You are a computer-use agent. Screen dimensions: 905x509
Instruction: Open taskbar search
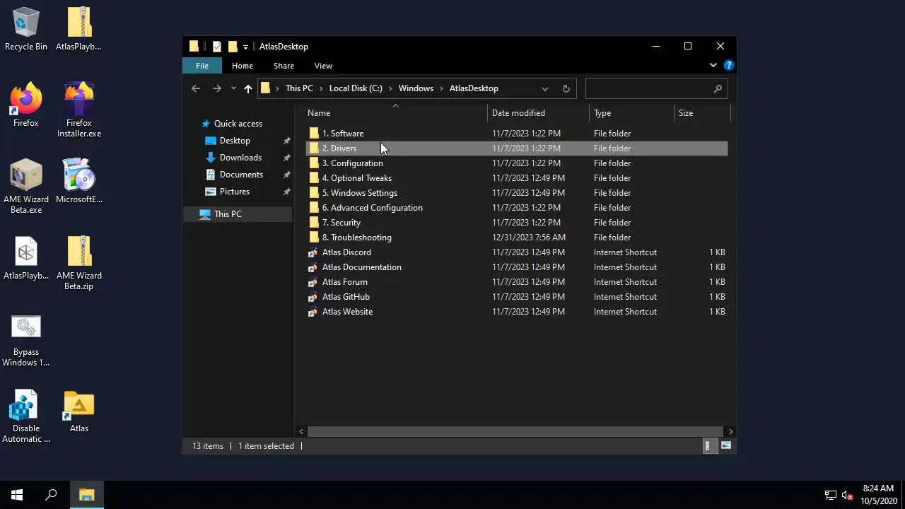point(51,495)
